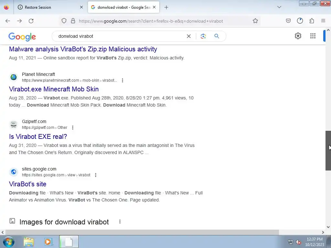Click the scrollbar up arrow

coord(328,30)
